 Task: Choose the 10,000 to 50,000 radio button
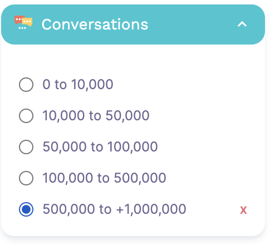click(x=26, y=116)
